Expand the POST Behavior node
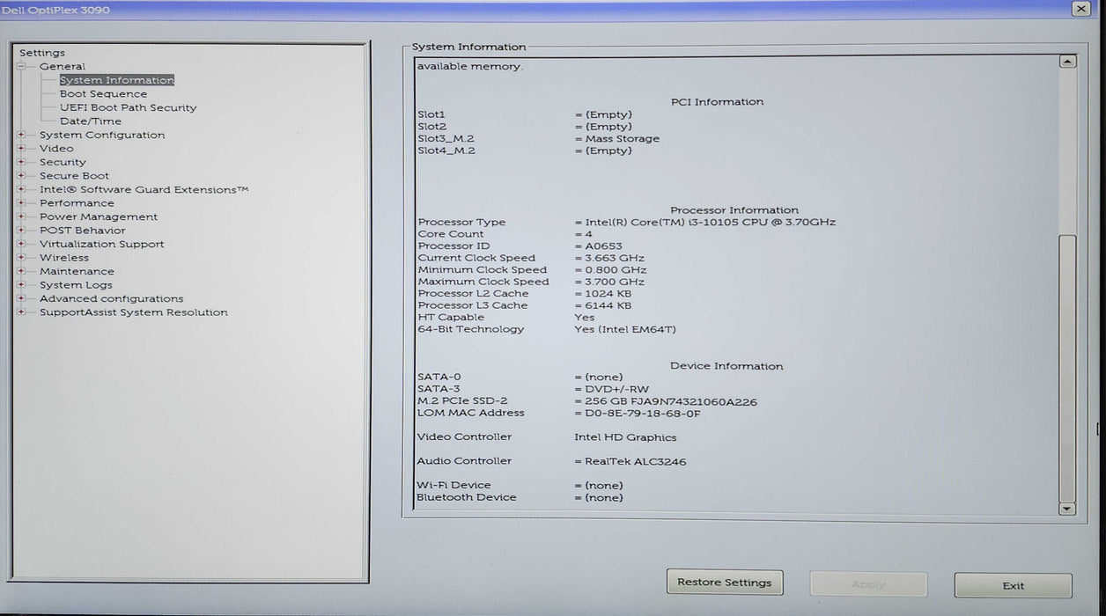Screen dimensions: 1106x616 [x=21, y=231]
